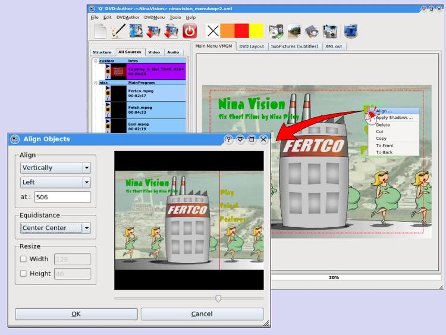Click the stop square of Fertco.mpeg

pos(108,93)
